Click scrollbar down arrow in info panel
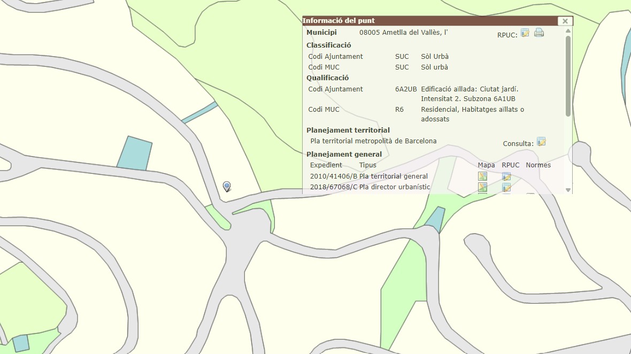The height and width of the screenshot is (354, 631). tap(568, 190)
